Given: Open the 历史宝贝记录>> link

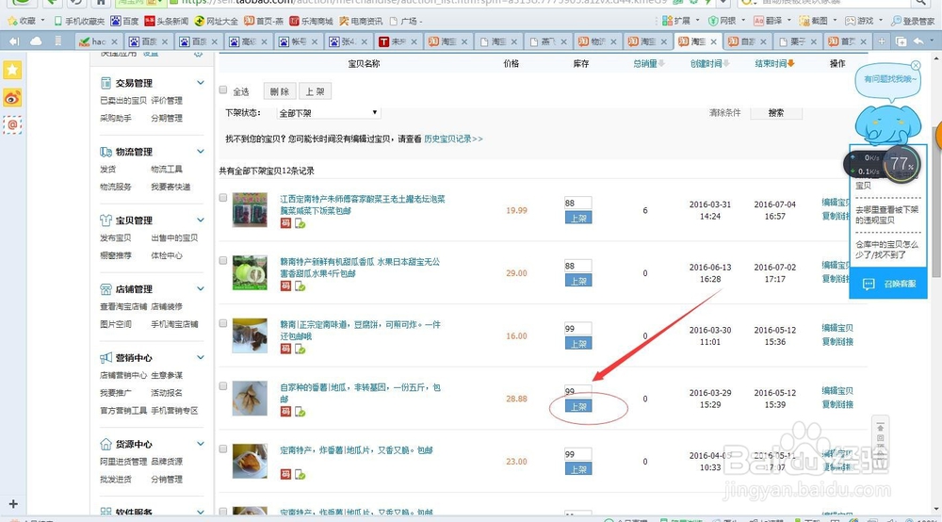Looking at the screenshot, I should [453, 139].
